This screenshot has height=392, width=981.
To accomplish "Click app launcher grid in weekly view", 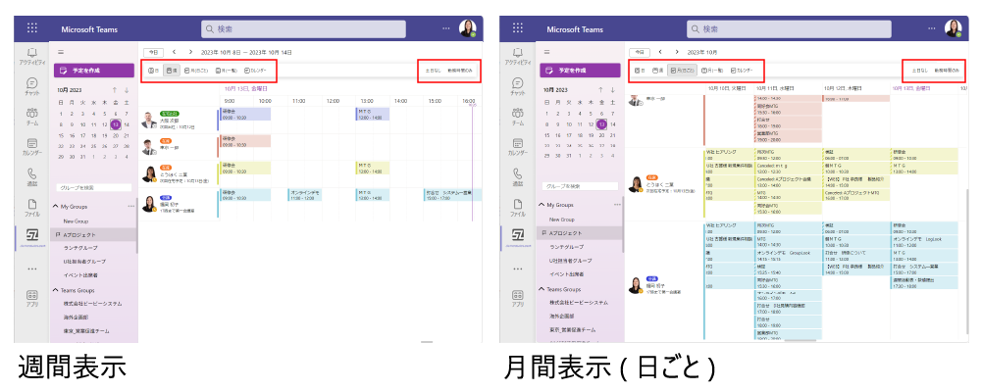I will pyautogui.click(x=32, y=28).
